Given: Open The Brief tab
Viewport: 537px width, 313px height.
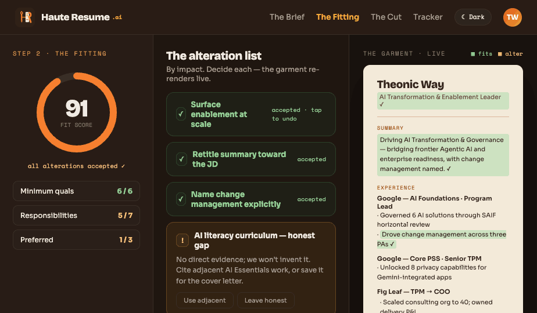Looking at the screenshot, I should point(287,17).
